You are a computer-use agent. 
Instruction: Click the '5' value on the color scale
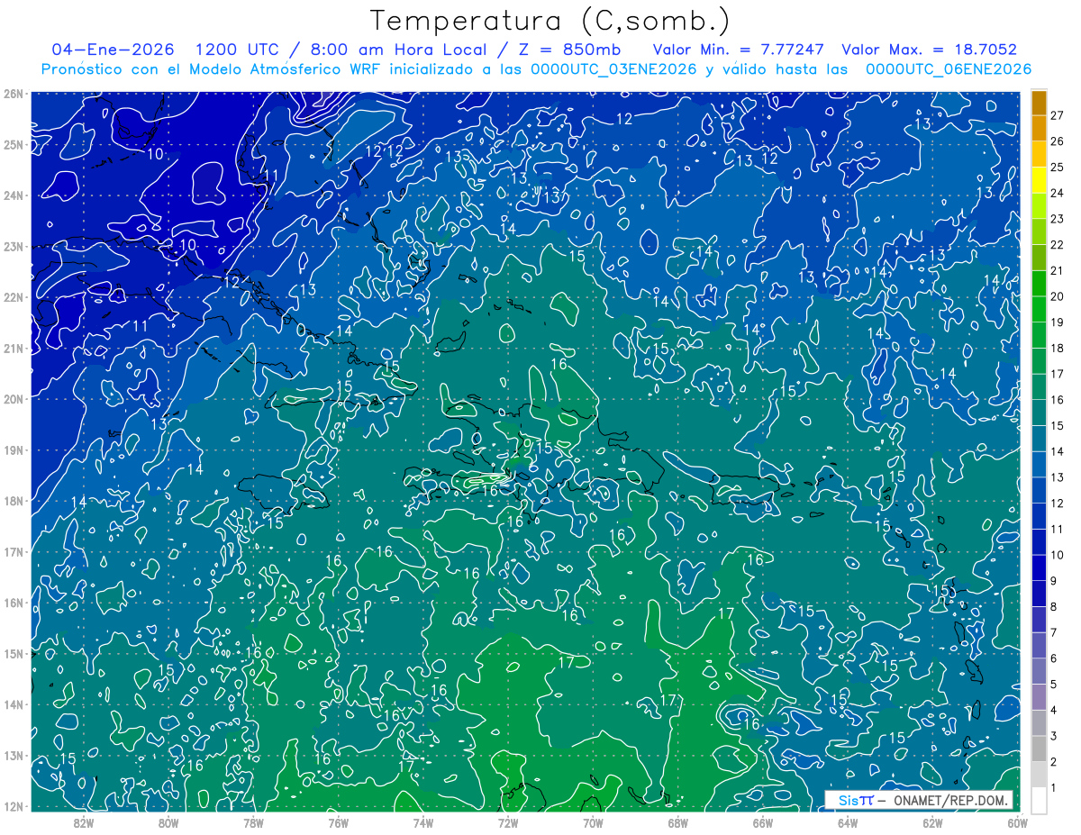pyautogui.click(x=1055, y=685)
